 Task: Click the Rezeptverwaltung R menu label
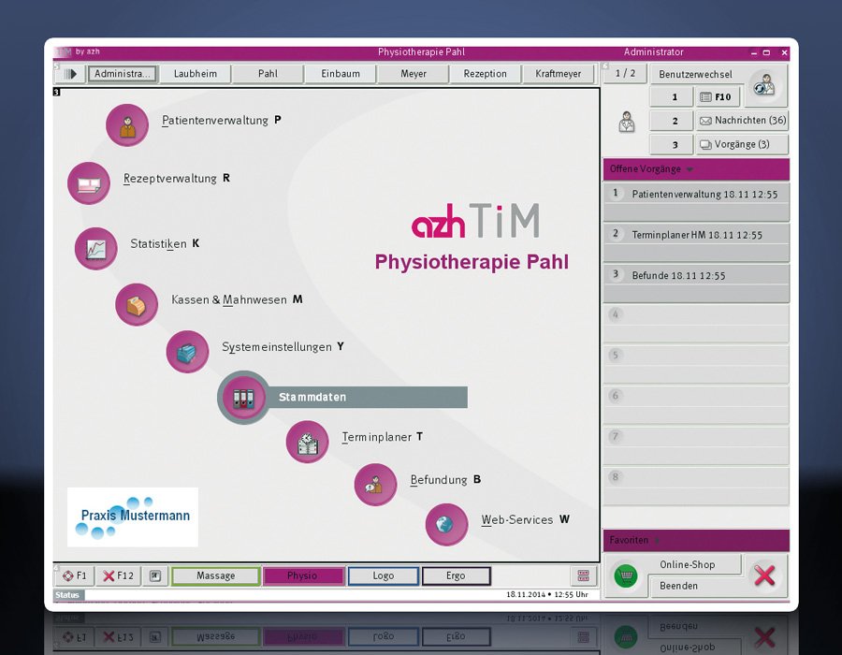click(176, 178)
